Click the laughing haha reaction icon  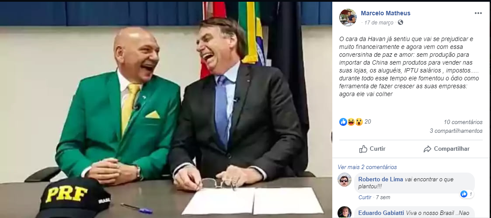351,122
